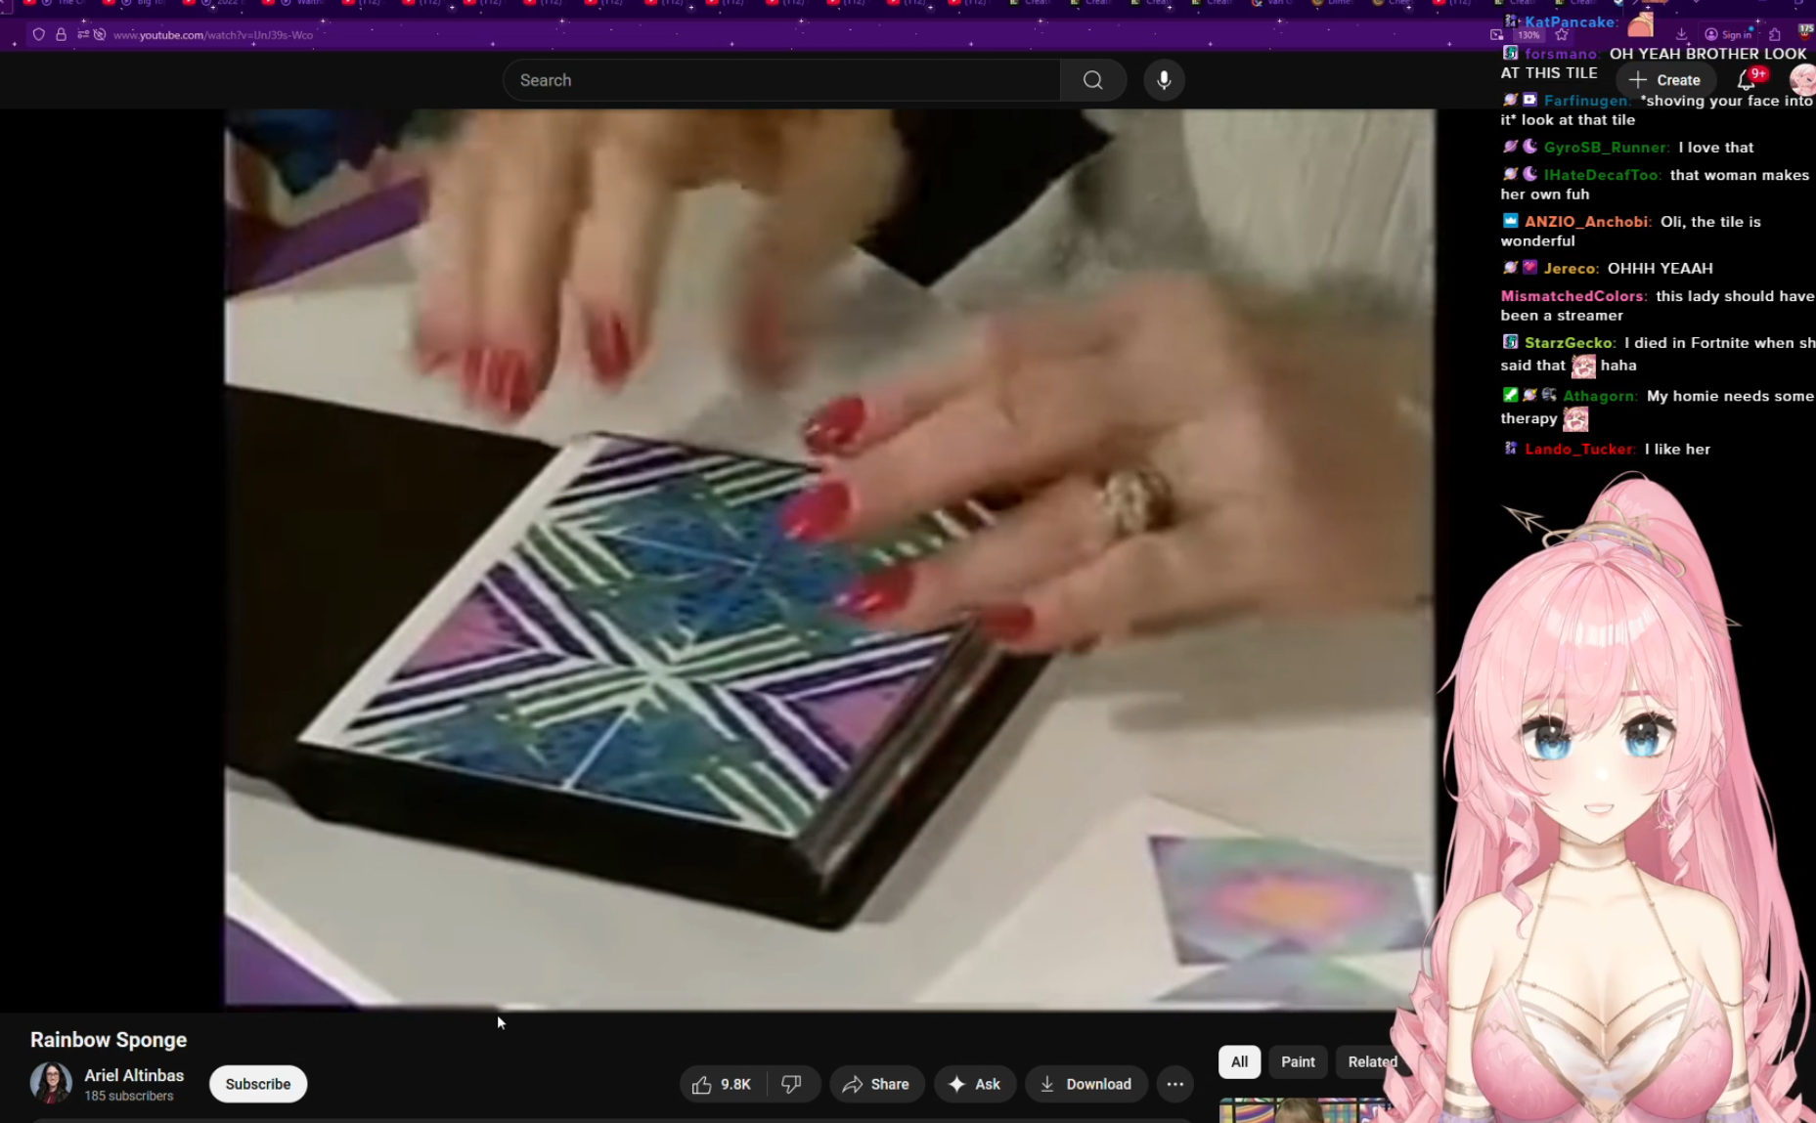Open the YouTube account avatar menu

coord(1802,80)
